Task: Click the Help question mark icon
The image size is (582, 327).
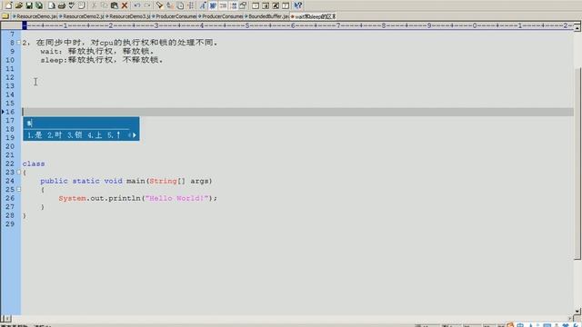Action: (x=298, y=5)
